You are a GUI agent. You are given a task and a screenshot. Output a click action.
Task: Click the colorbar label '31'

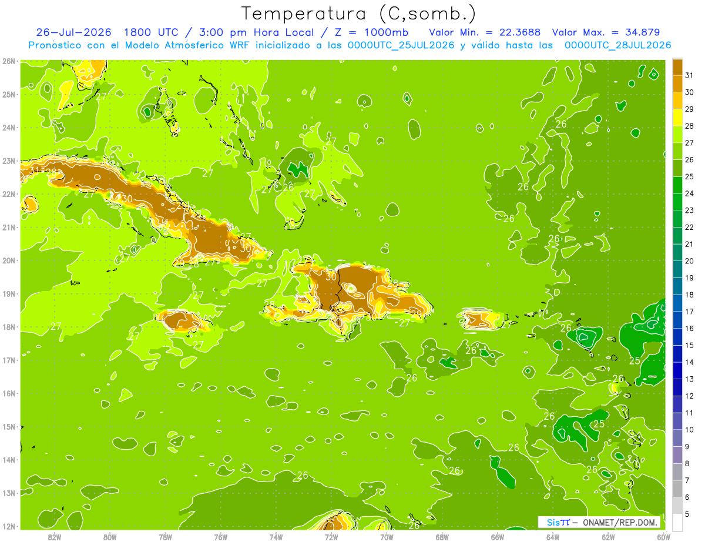click(x=690, y=75)
